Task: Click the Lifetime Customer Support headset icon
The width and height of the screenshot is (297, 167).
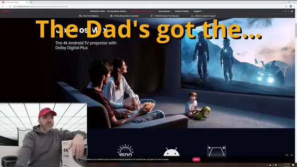Action: click(x=192, y=16)
